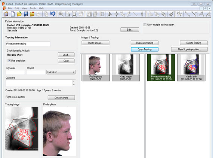The height and width of the screenshot is (158, 213).
Task: Select the arrow pointer selection tool
Action: pyautogui.click(x=109, y=14)
